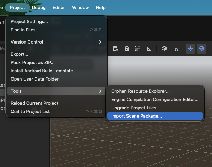Select Find in Files... menu entry

tap(56, 30)
